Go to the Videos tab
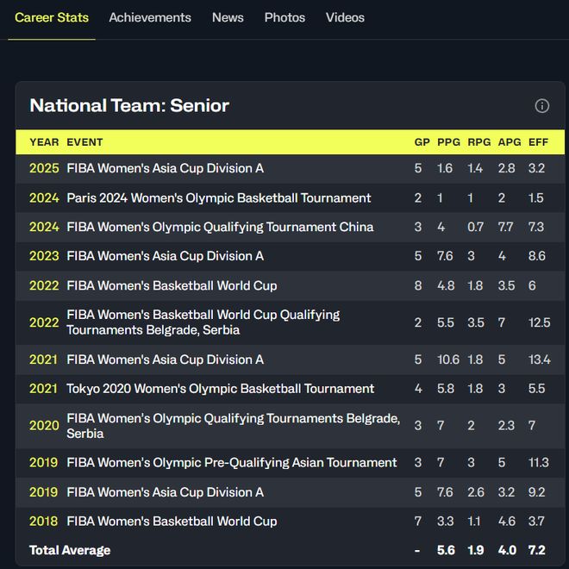This screenshot has height=569, width=569. coord(345,17)
